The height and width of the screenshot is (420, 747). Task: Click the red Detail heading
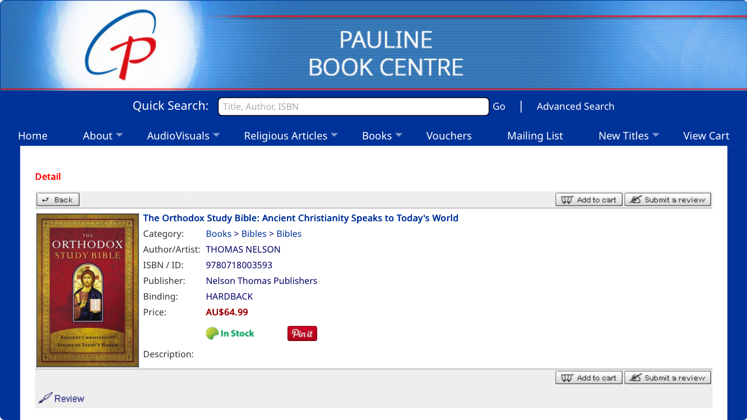[x=48, y=176]
